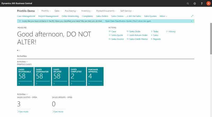Expand the Posted Documents menu
Screen dimensions: 212x117
106,11
